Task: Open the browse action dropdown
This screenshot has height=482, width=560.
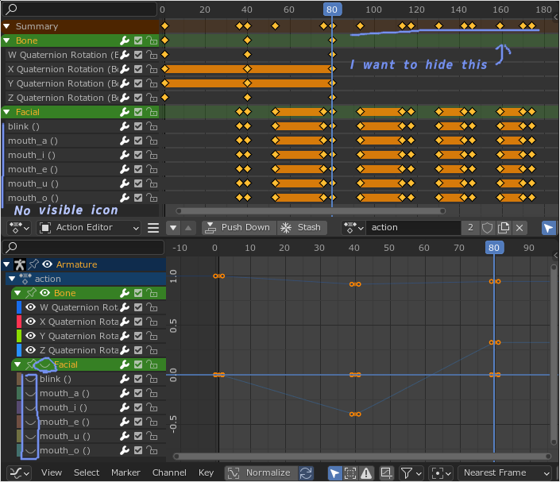Action: [x=353, y=227]
